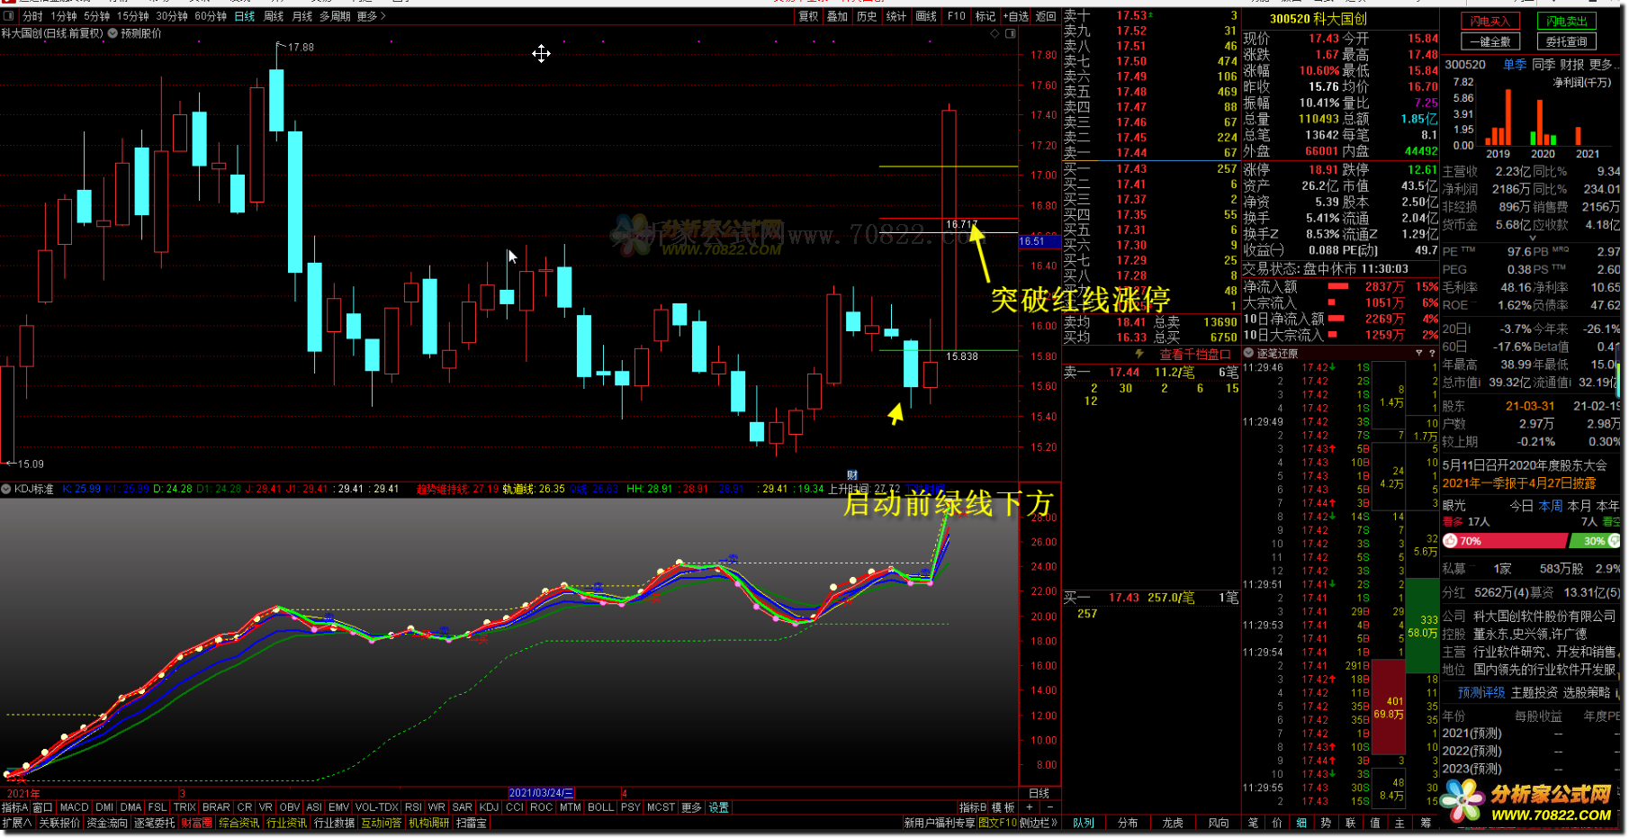The image size is (1629, 838).
Task: Toggle the 逐笔还原 panel header circle
Action: 1249,353
